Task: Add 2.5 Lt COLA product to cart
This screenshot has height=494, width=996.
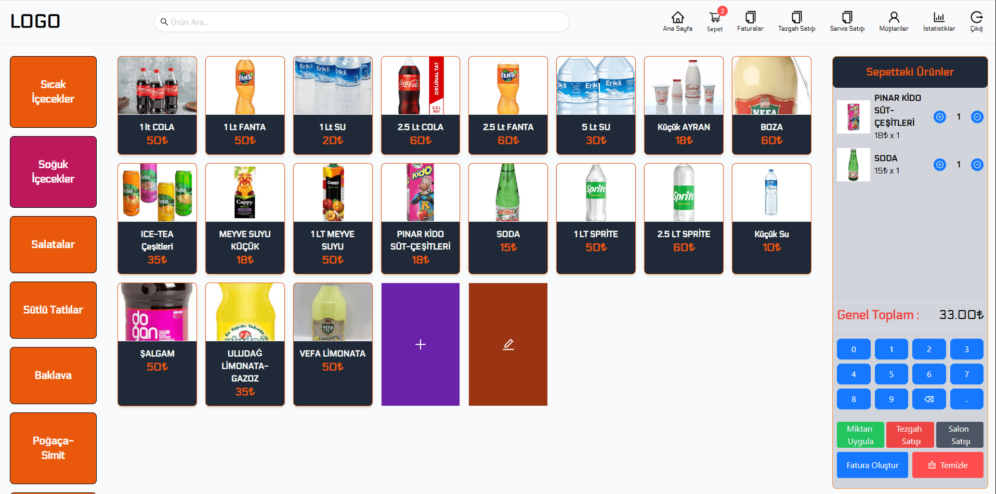Action: click(x=420, y=105)
